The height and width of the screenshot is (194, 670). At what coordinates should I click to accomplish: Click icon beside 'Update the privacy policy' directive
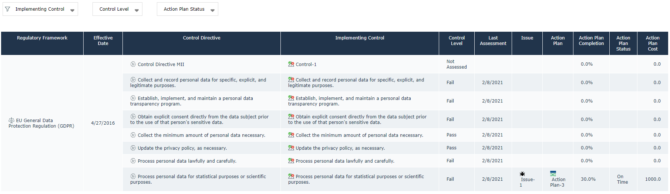133,148
